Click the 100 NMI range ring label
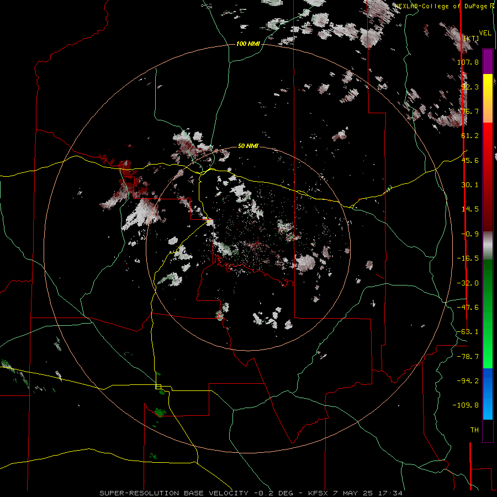The height and width of the screenshot is (497, 497). (x=248, y=44)
